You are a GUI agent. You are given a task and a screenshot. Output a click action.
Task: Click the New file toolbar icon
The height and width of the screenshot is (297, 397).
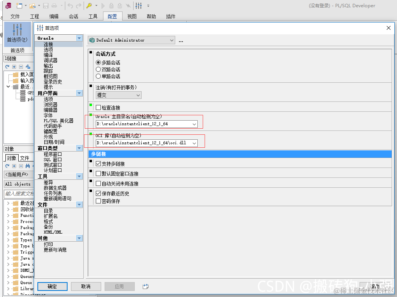coord(19,5)
